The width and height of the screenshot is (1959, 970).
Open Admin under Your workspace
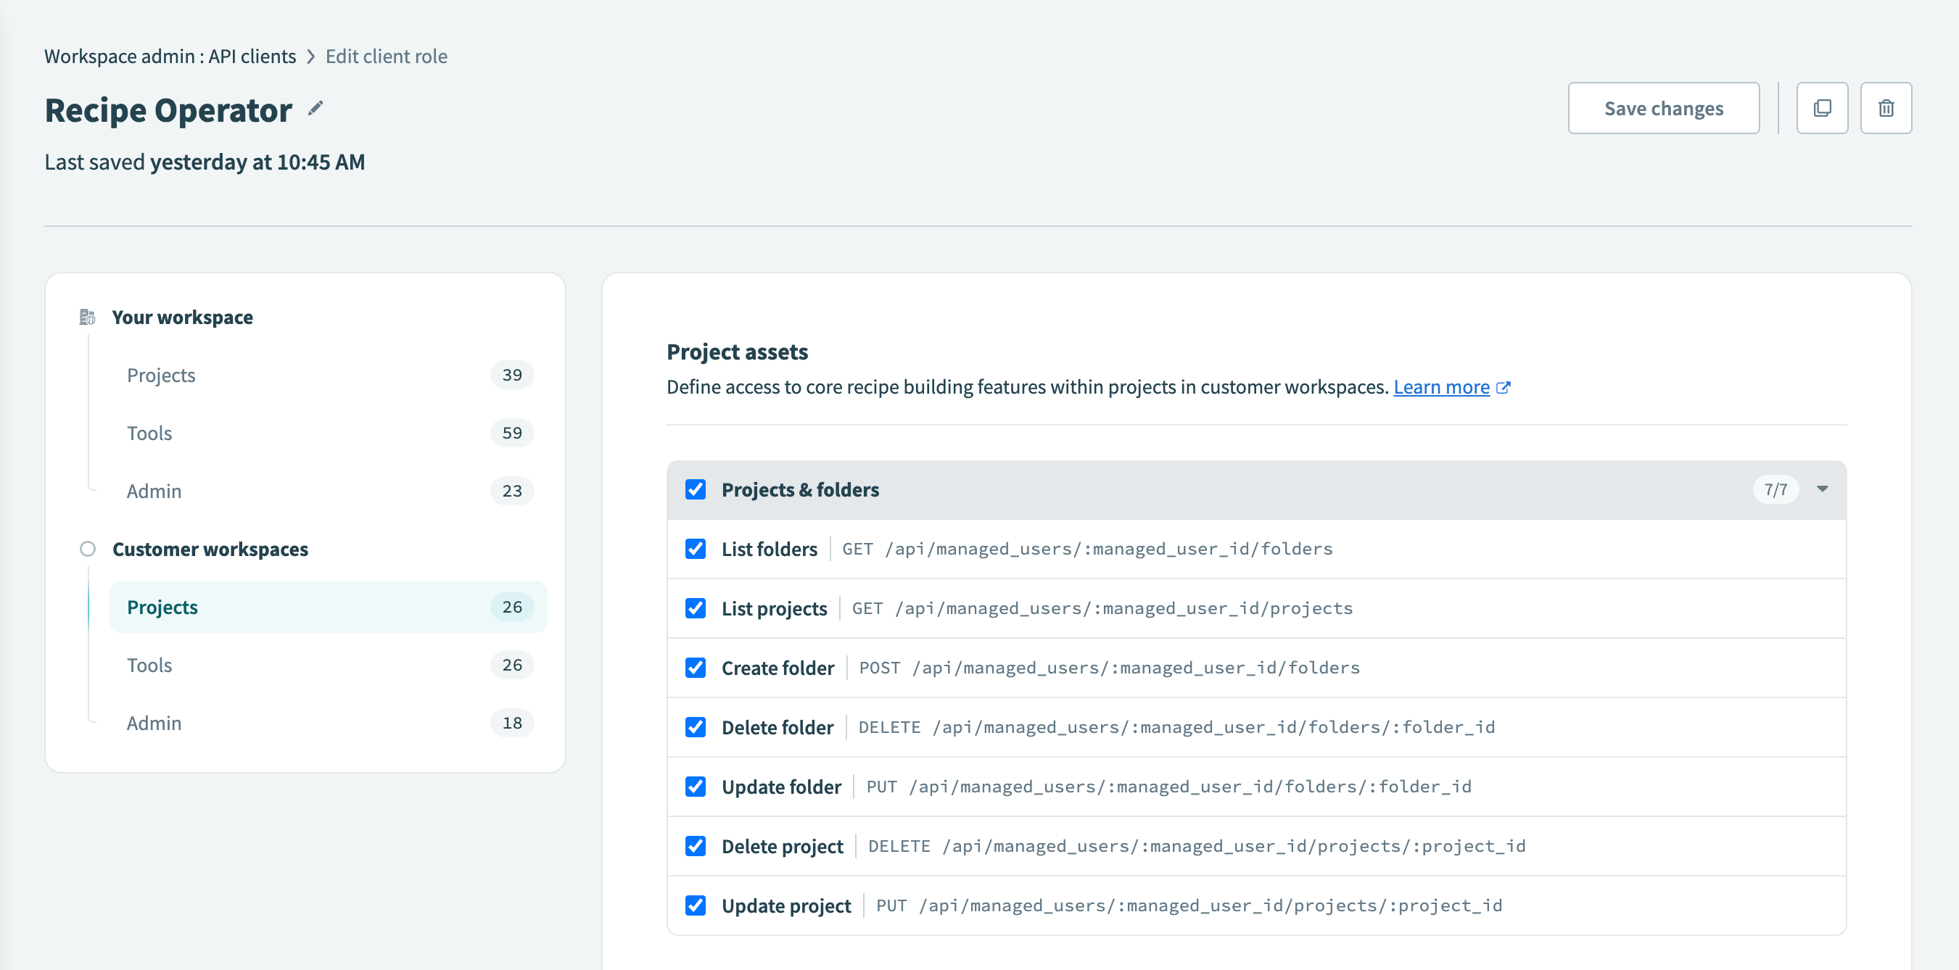(x=154, y=490)
